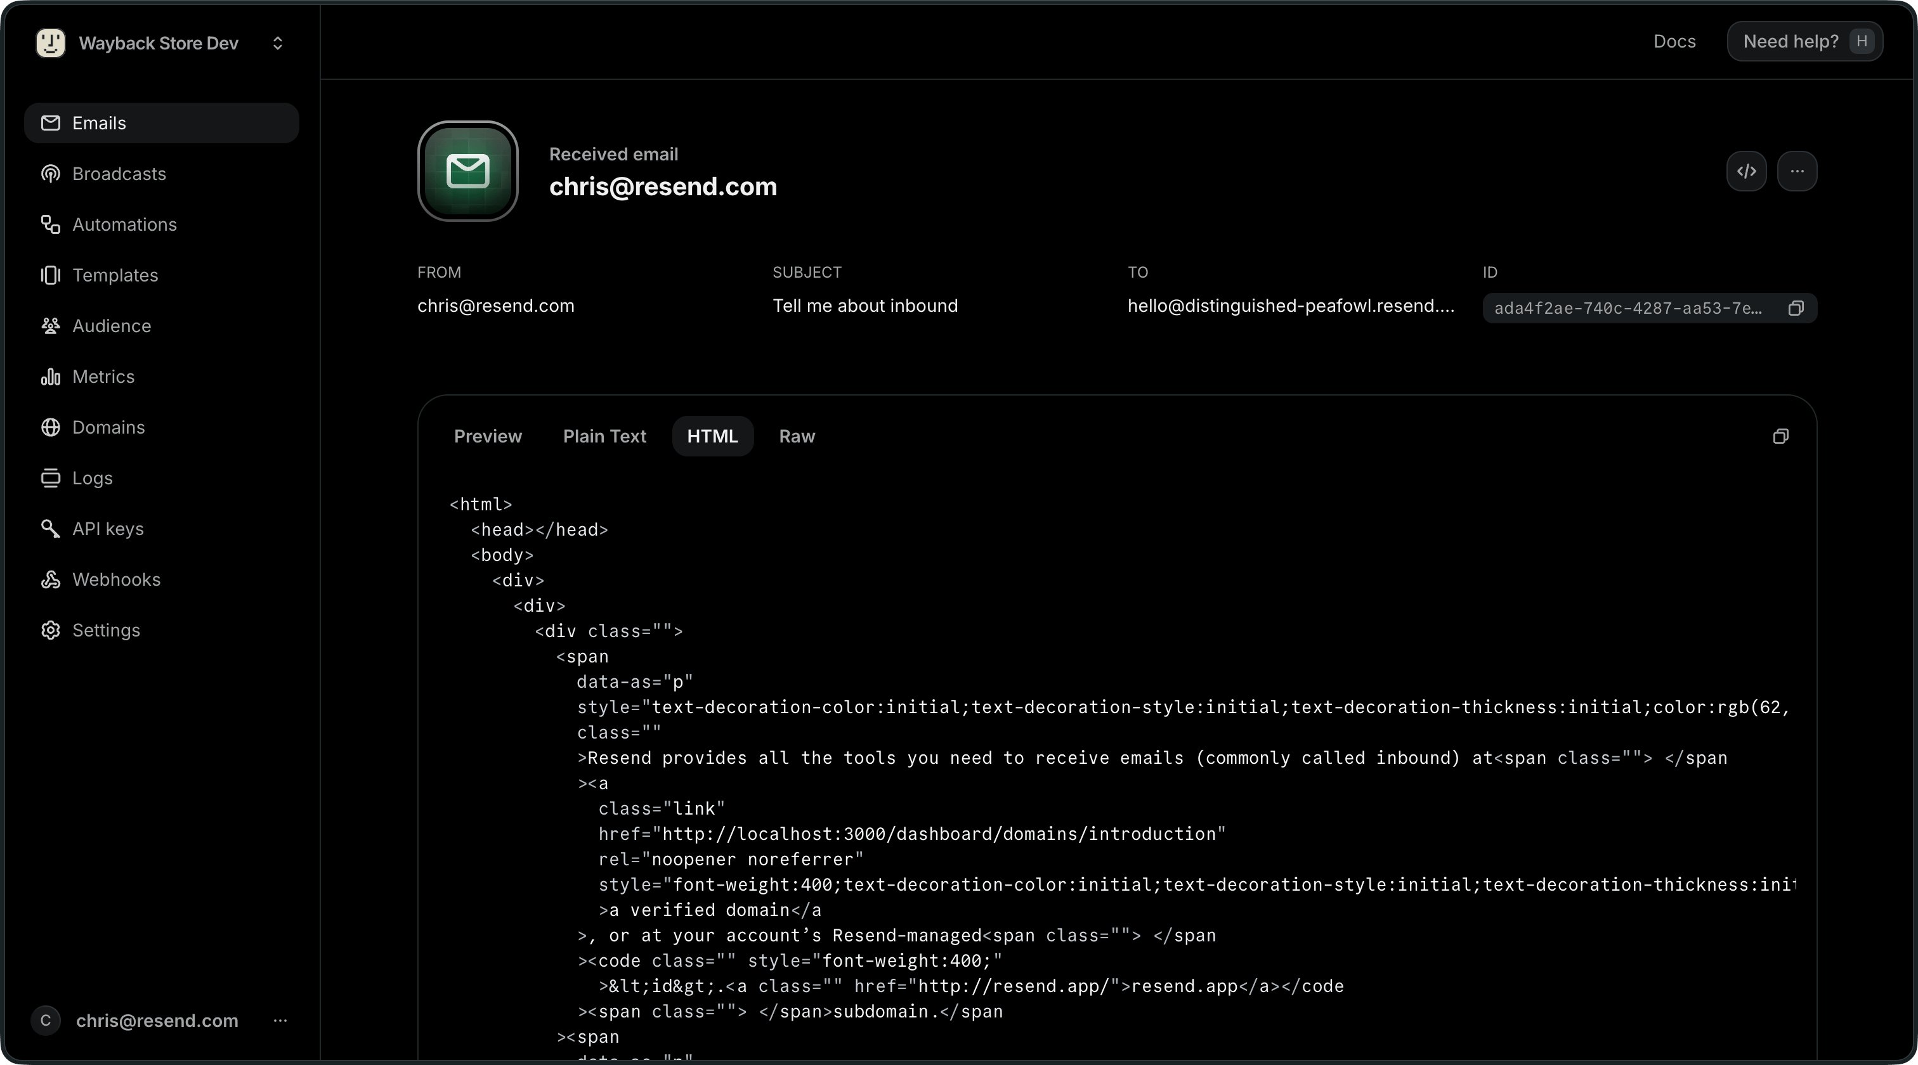Click the class="link" code line
The height and width of the screenshot is (1065, 1918).
662,808
